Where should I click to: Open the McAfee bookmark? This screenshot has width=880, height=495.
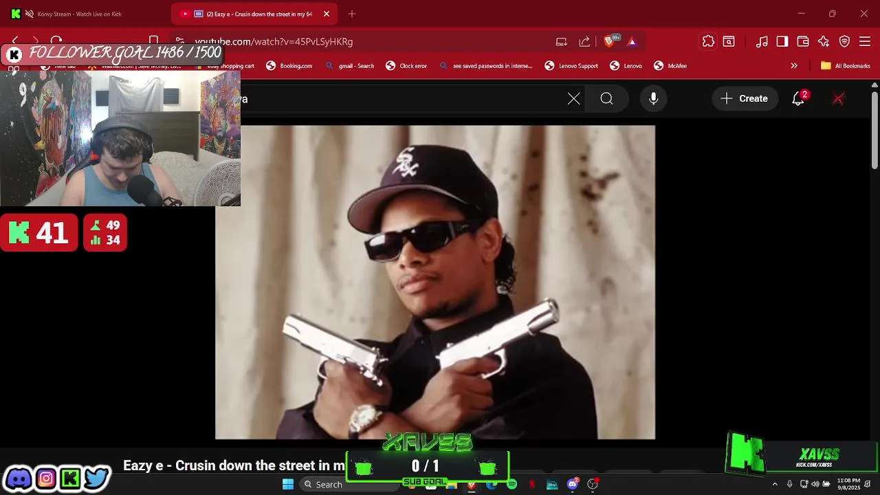pos(670,66)
